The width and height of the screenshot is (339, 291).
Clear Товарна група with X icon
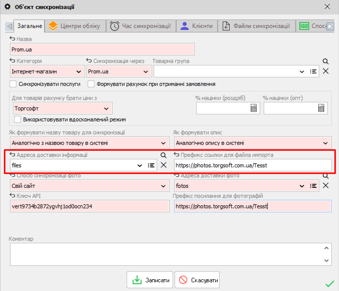click(325, 71)
